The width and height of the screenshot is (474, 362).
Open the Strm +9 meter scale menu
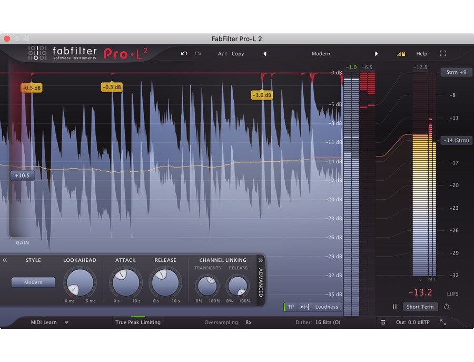coord(456,72)
